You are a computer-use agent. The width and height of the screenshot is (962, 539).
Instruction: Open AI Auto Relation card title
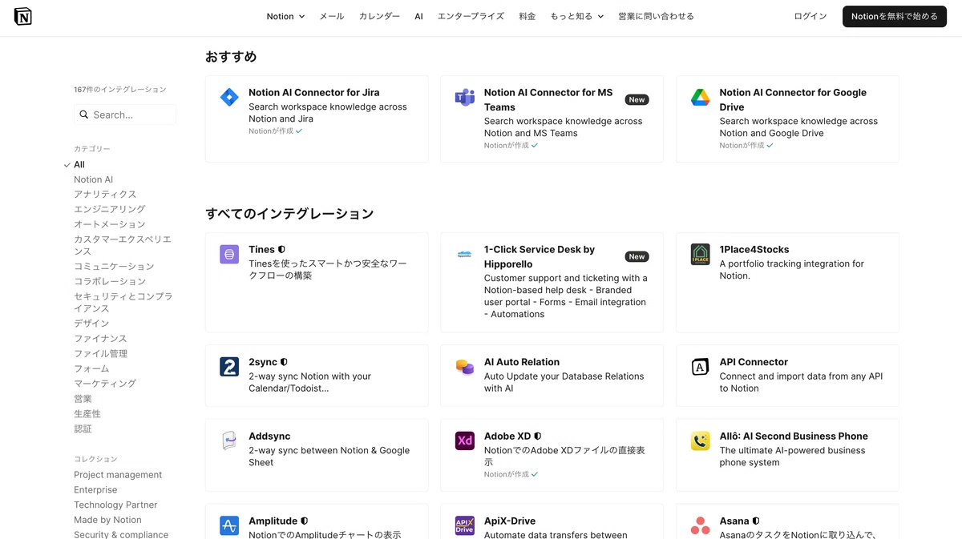coord(522,362)
